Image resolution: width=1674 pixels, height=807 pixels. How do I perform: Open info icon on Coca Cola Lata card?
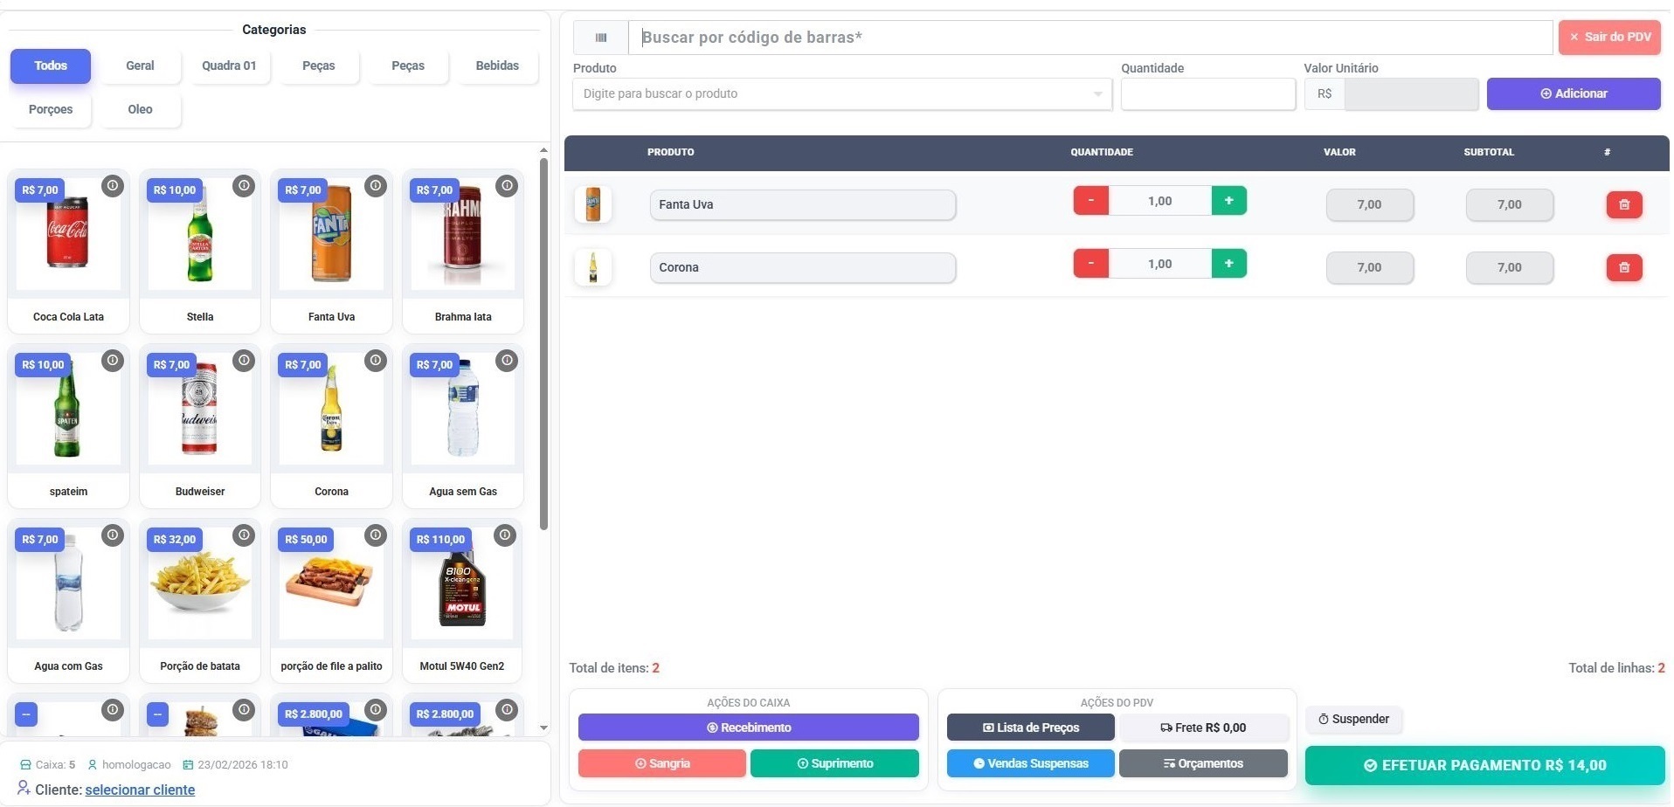tap(112, 186)
